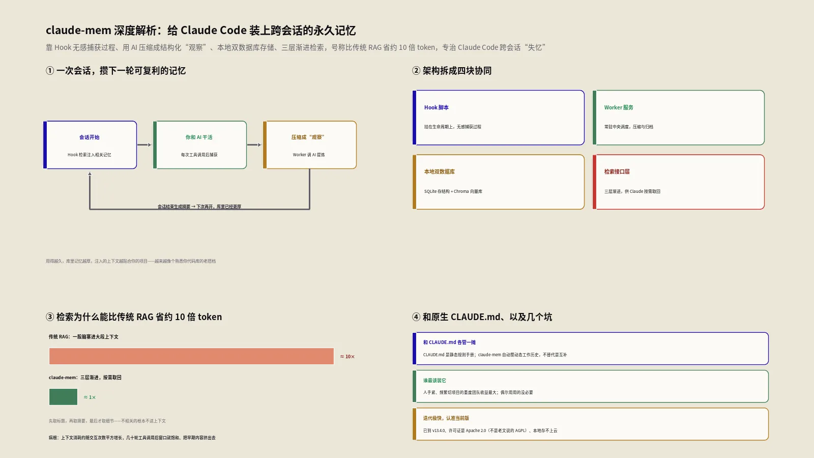Click "挂在生命周期上，无感捕获过程" description
This screenshot has height=458, width=814.
pyautogui.click(x=453, y=127)
